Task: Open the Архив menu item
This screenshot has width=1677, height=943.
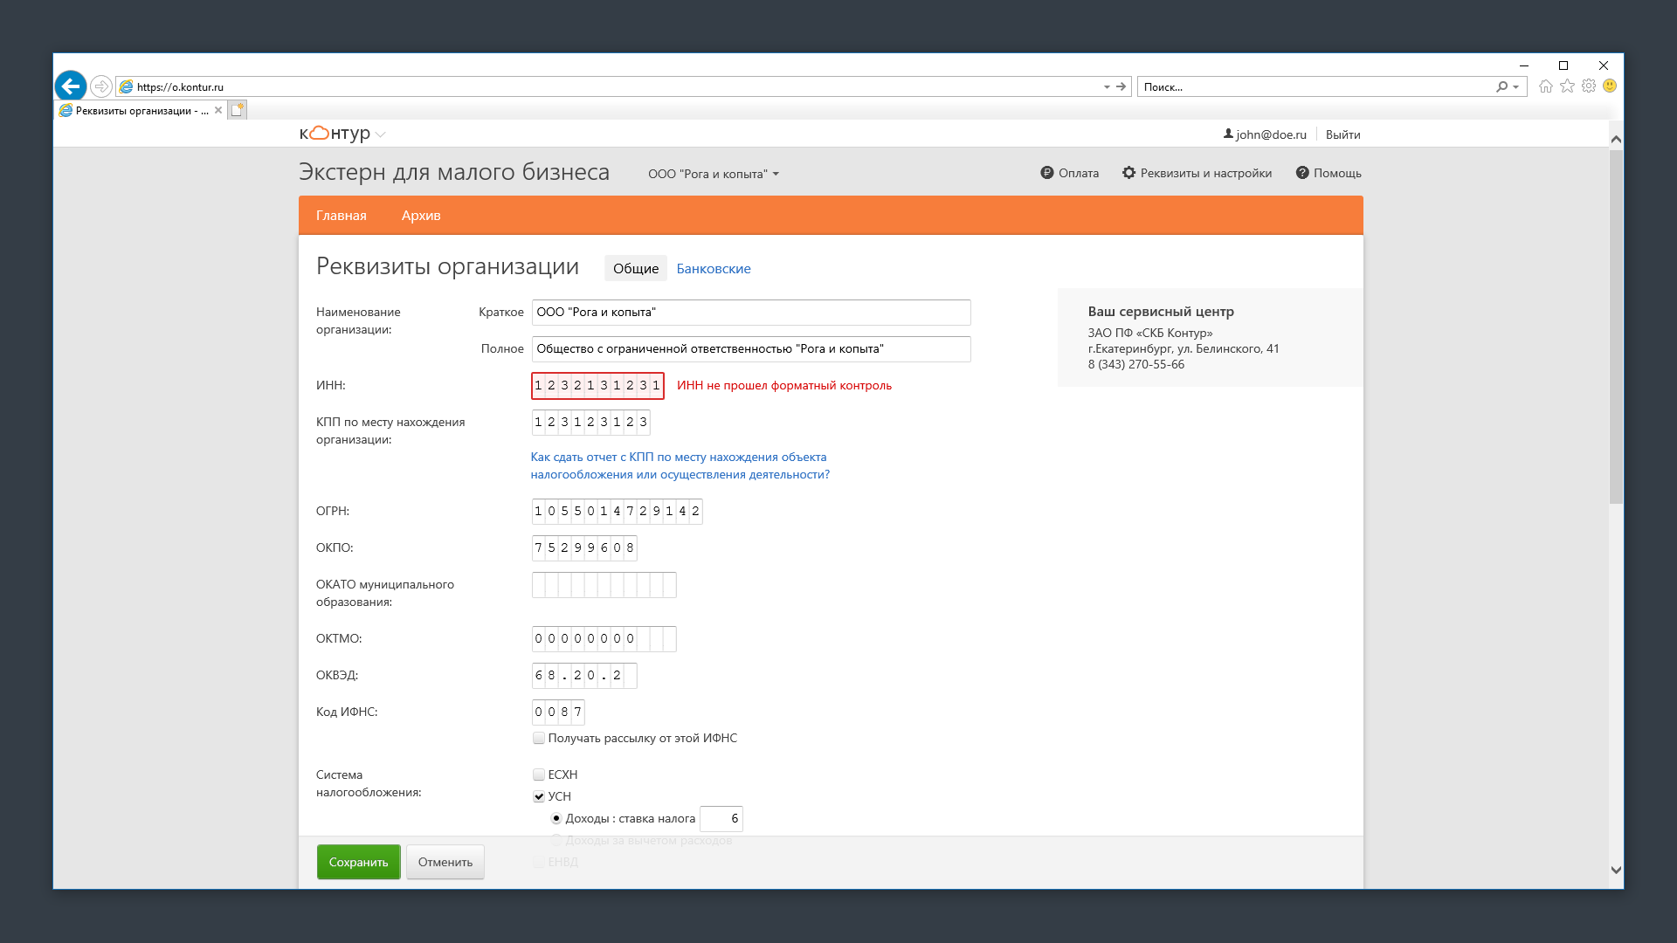Action: click(421, 216)
